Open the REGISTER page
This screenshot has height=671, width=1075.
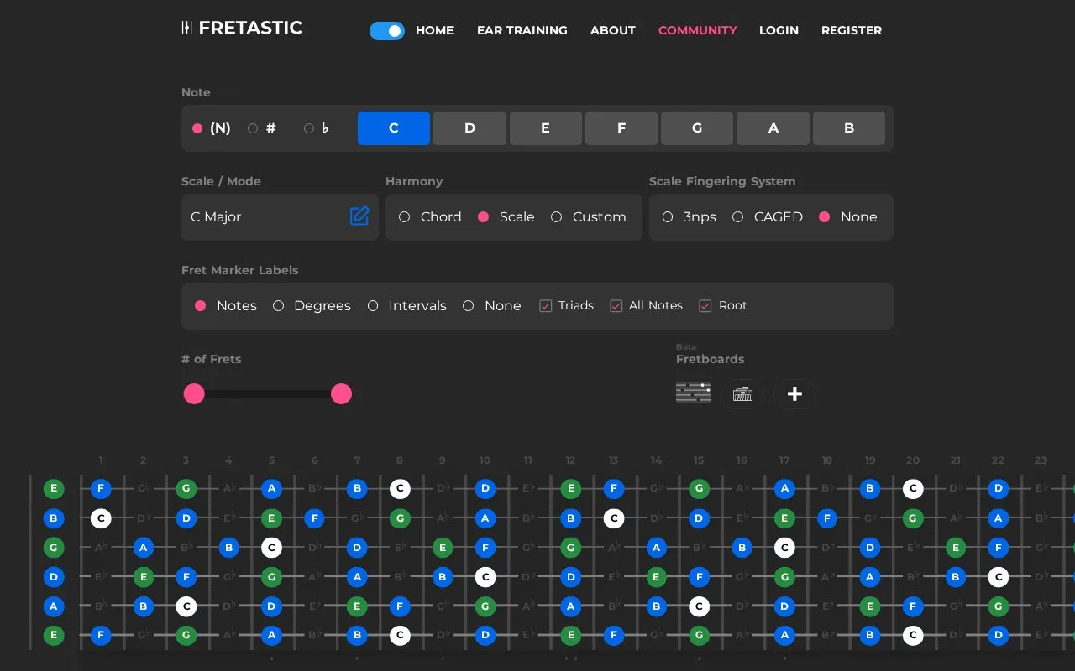852,30
